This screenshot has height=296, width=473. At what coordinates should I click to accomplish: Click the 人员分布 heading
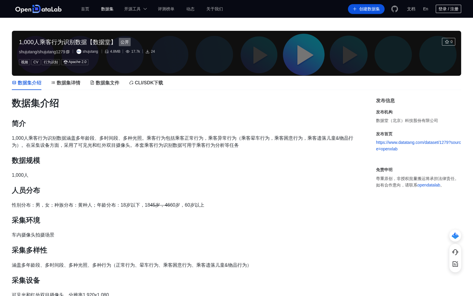coord(26,190)
